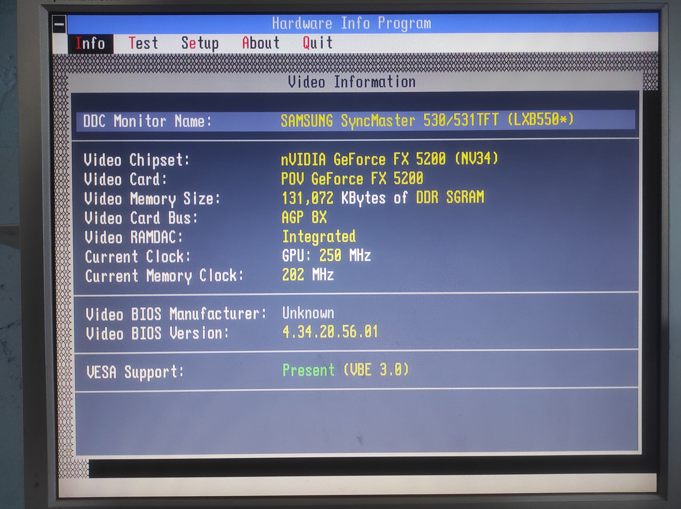The image size is (681, 509).
Task: Click the POV GeForce FX 5200 video card entry
Action: pos(352,179)
